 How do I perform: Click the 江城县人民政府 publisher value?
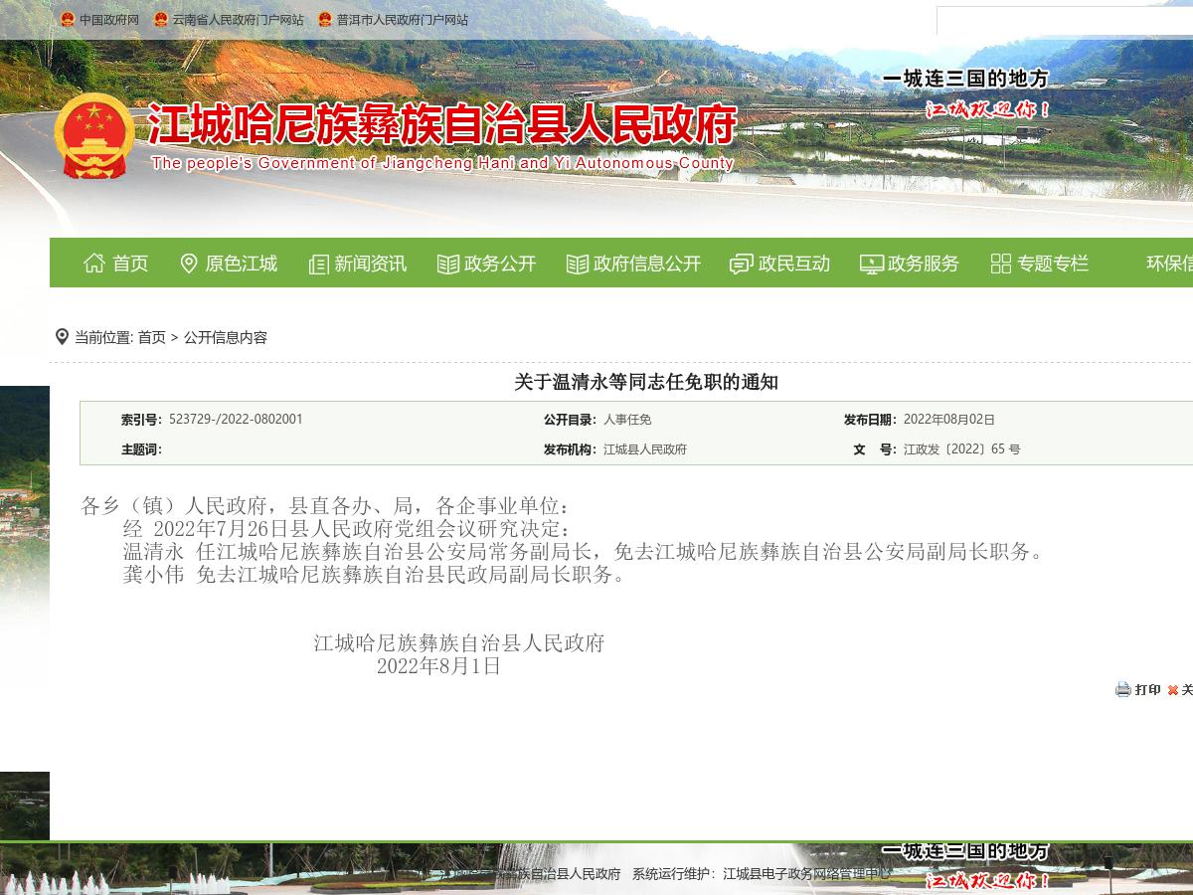(645, 449)
